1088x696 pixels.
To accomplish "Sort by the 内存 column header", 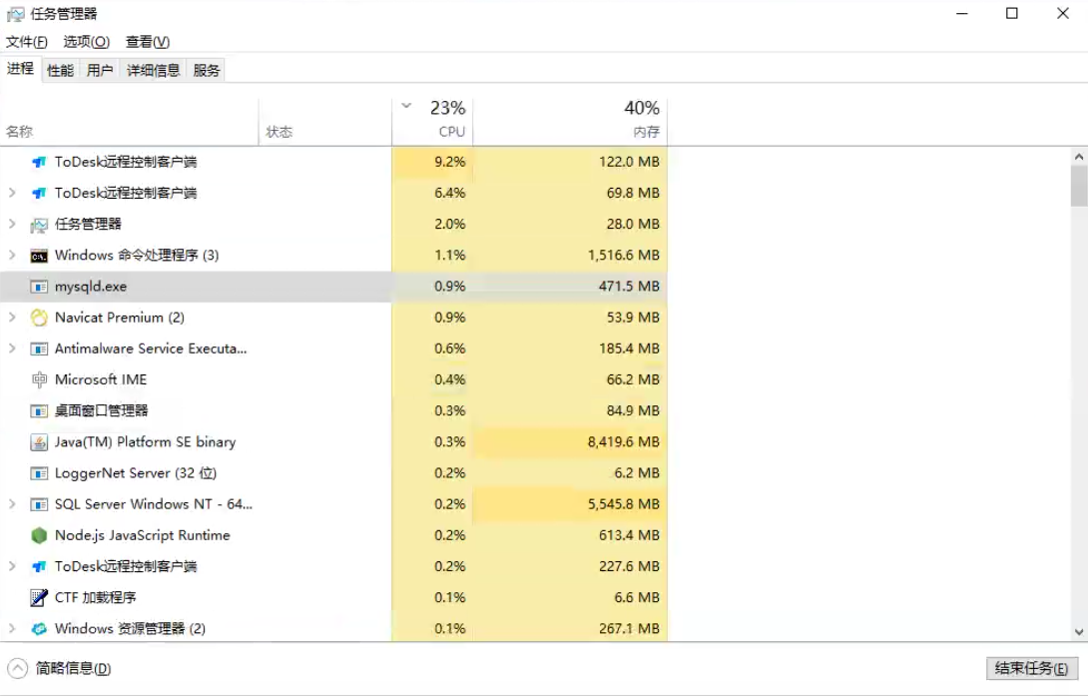I will point(570,122).
